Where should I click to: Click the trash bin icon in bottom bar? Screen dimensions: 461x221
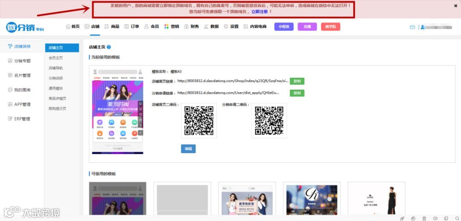pyautogui.click(x=424, y=218)
